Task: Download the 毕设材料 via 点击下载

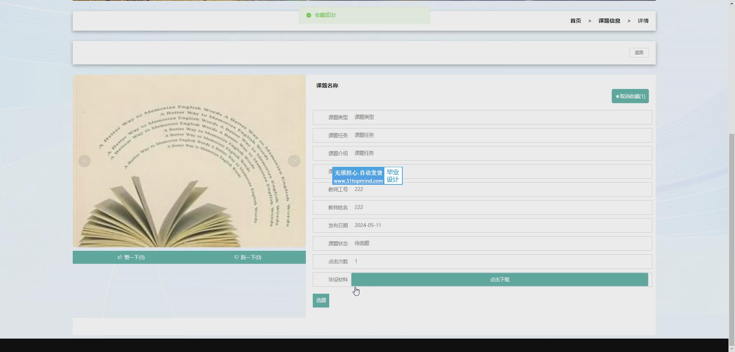Action: pyautogui.click(x=499, y=280)
